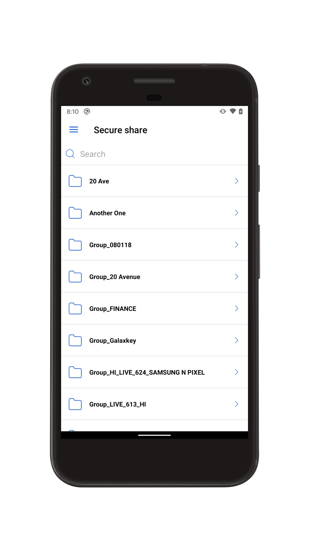This screenshot has height=551, width=310.
Task: Click the Another One folder icon
Action: tap(75, 213)
